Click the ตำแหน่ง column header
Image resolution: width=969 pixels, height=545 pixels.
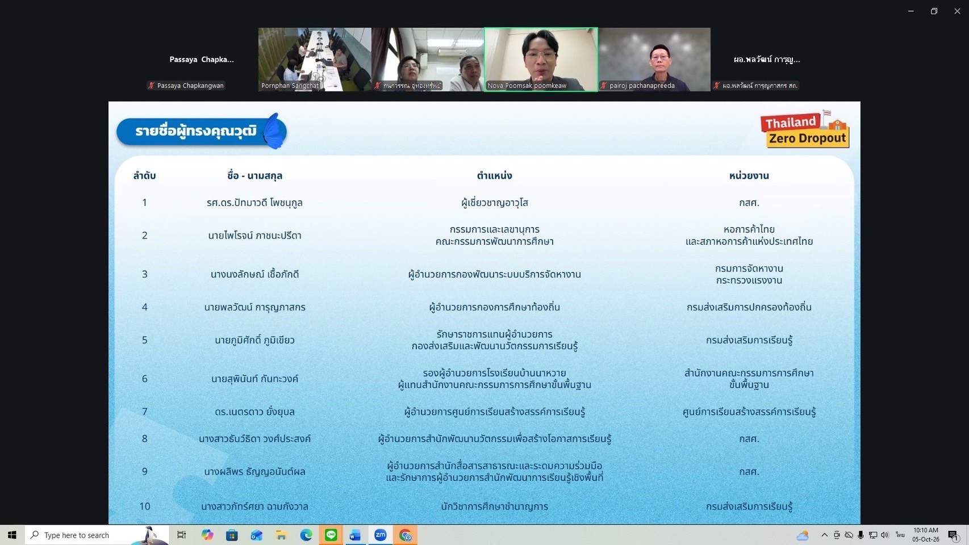(x=494, y=175)
